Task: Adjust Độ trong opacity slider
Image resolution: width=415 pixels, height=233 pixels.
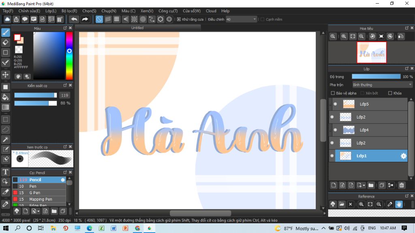Action: (x=376, y=76)
